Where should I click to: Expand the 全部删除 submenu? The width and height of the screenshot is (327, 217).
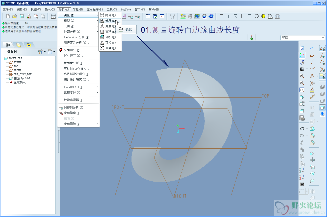[78, 124]
